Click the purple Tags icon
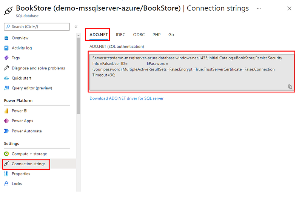Screen dimensions: 302x201 pos(6,58)
